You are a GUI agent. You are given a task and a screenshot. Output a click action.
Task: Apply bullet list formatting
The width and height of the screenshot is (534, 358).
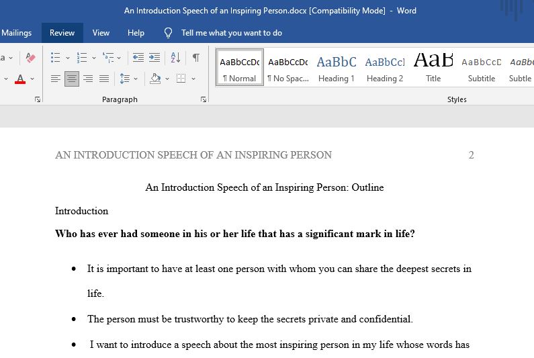point(56,58)
